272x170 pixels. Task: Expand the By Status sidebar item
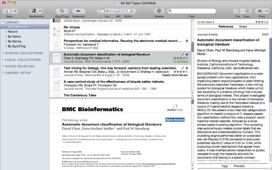pyautogui.click(x=6, y=37)
